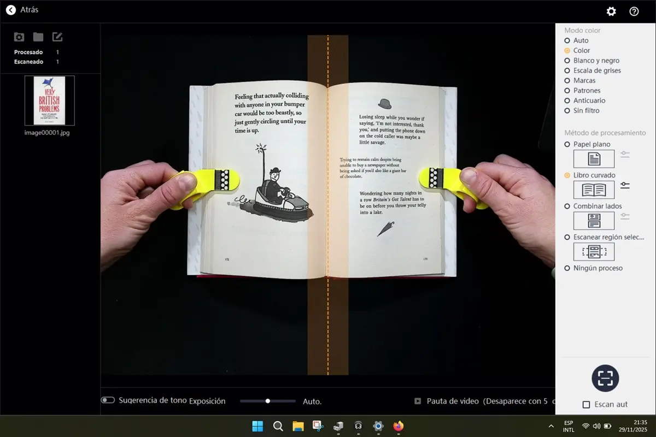Enable the Escan aut checkbox
This screenshot has width=656, height=437.
pyautogui.click(x=586, y=405)
